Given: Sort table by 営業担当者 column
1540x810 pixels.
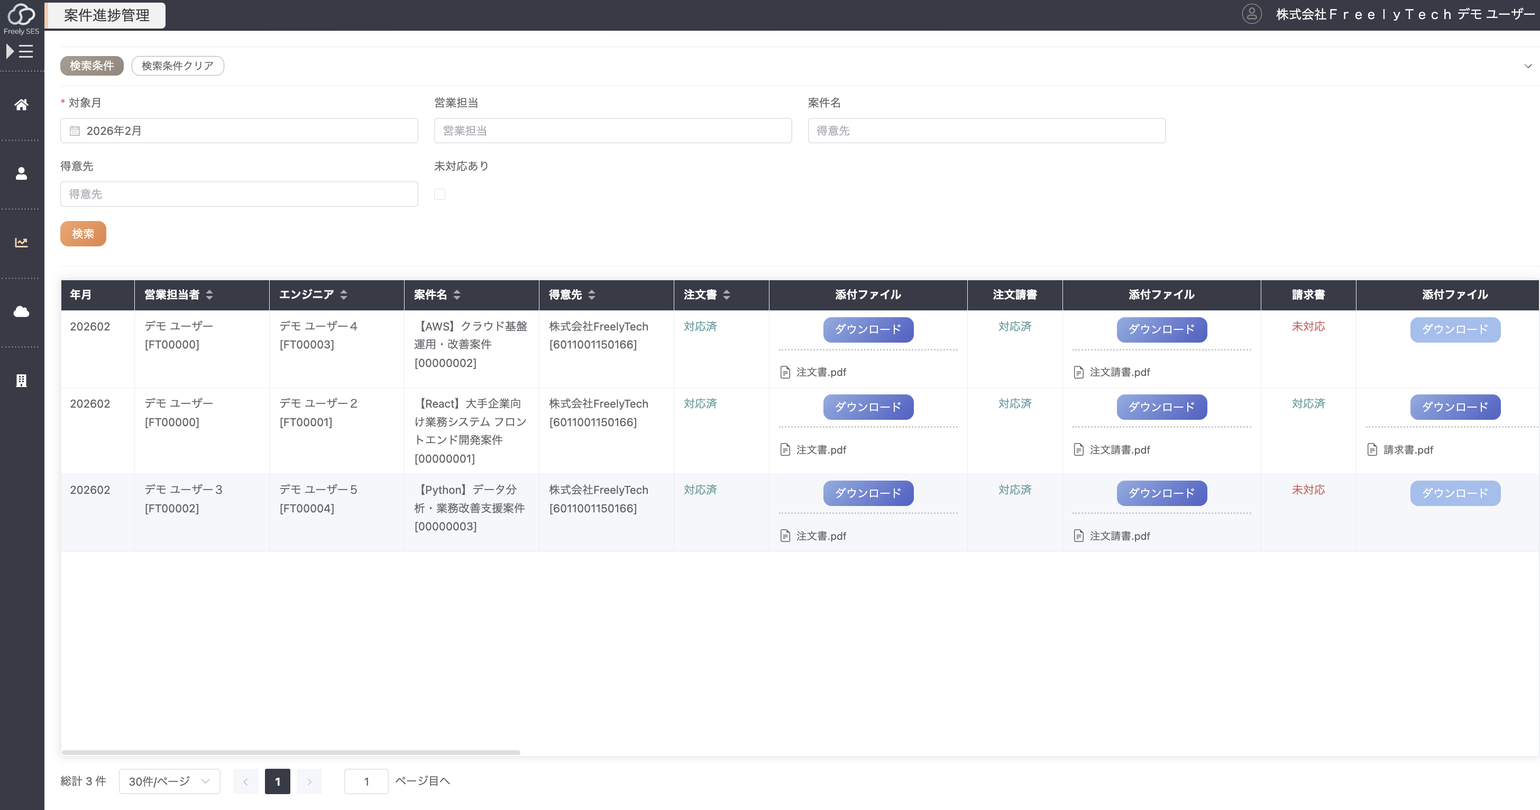Looking at the screenshot, I should (209, 294).
